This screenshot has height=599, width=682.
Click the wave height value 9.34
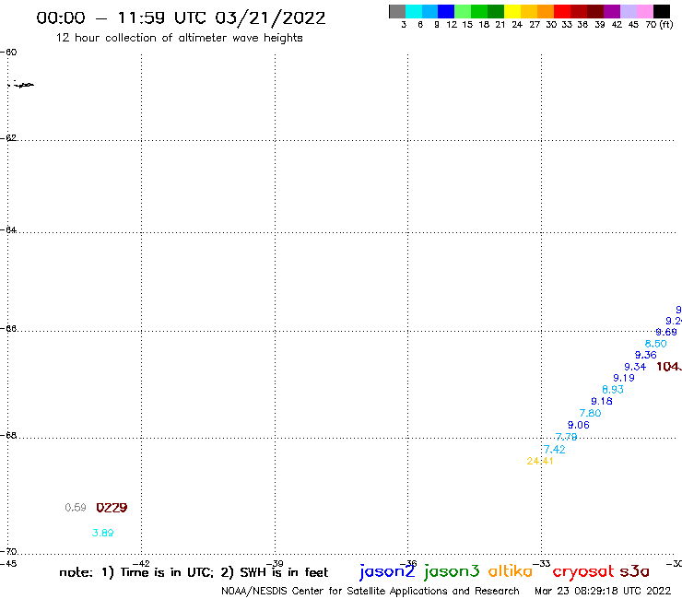[635, 367]
